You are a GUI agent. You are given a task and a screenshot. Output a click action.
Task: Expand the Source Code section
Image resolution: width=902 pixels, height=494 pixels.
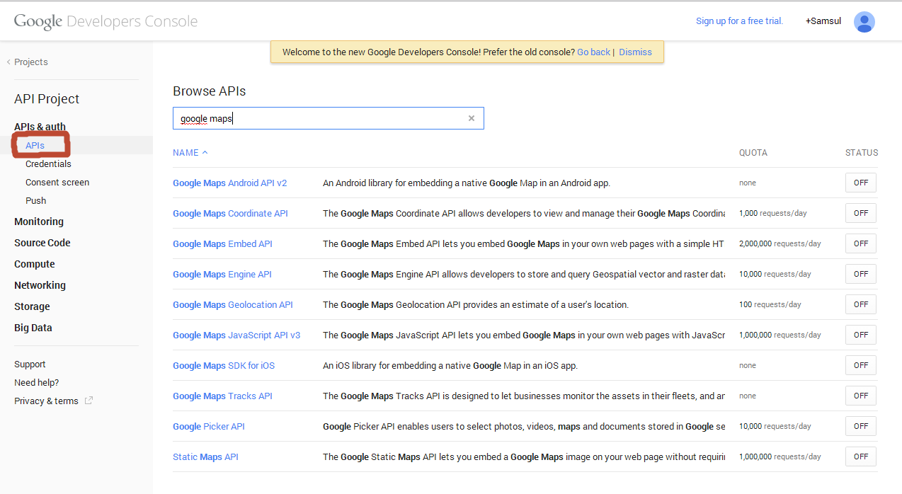[42, 243]
